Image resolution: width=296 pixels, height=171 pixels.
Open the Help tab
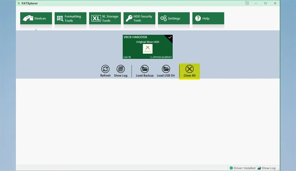pyautogui.click(x=208, y=18)
